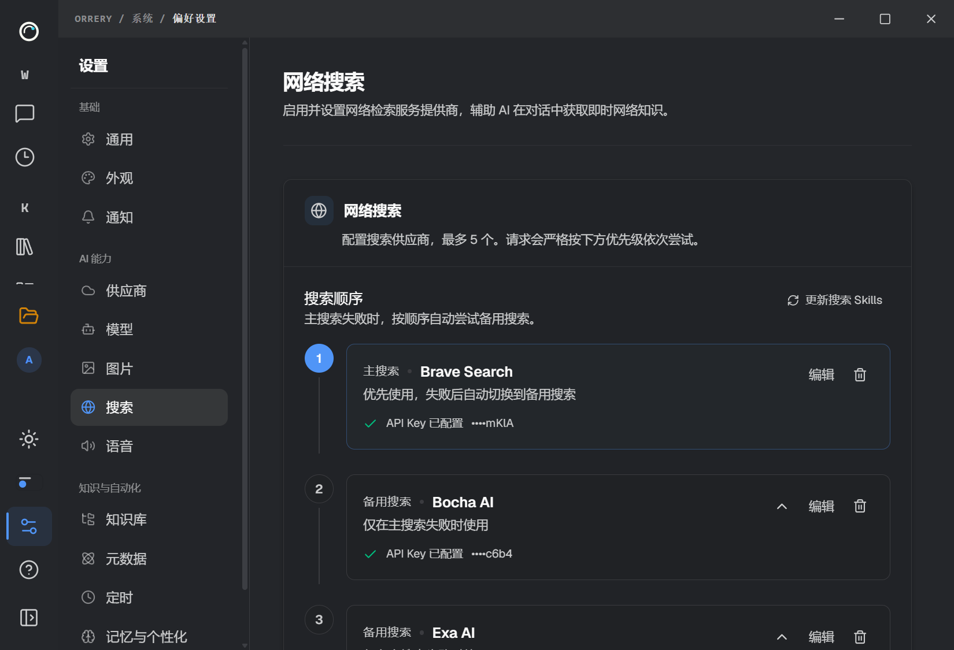The width and height of the screenshot is (954, 650).
Task: Click the K item in the left rail
Action: pyautogui.click(x=25, y=208)
